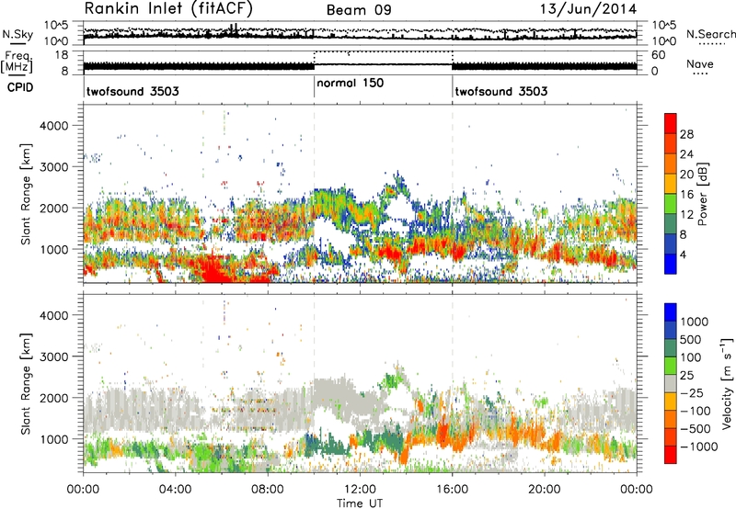Click the dashed 16:00 marker in the power plot
This screenshot has width=736, height=509.
(453, 193)
